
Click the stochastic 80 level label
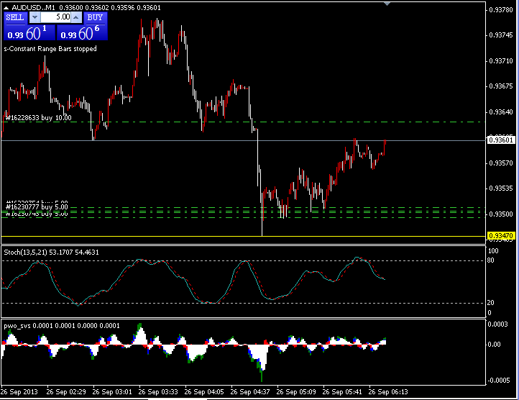(490, 260)
